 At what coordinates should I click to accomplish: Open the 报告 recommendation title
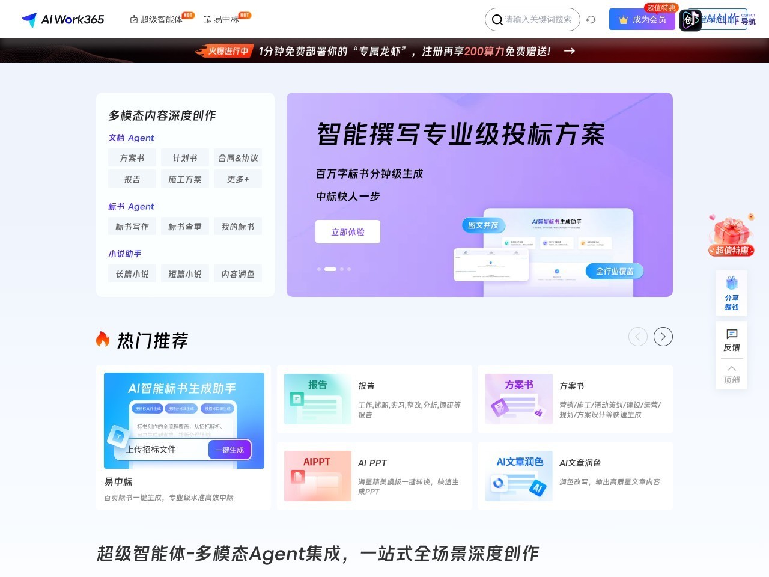click(366, 386)
